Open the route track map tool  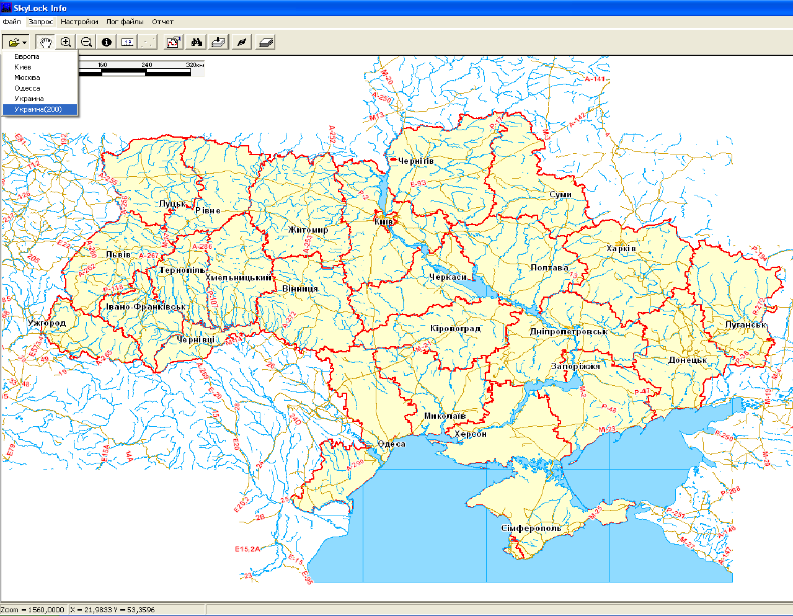pyautogui.click(x=174, y=42)
